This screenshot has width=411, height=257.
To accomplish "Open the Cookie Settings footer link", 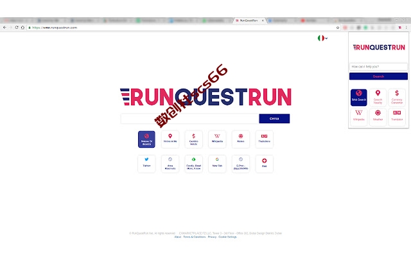I will tap(227, 237).
